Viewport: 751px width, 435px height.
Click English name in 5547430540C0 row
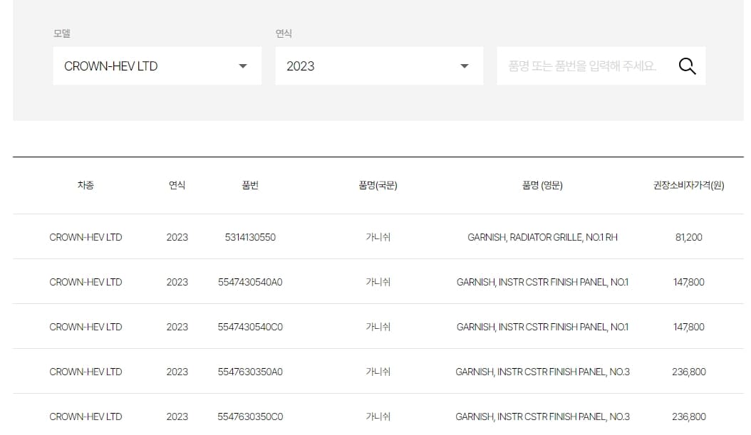tap(542, 327)
